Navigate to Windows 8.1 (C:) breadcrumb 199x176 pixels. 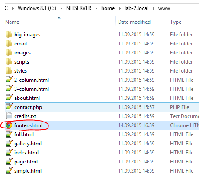(x=37, y=8)
